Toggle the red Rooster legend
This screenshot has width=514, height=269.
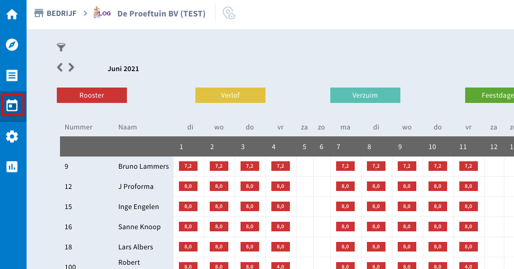tap(92, 96)
